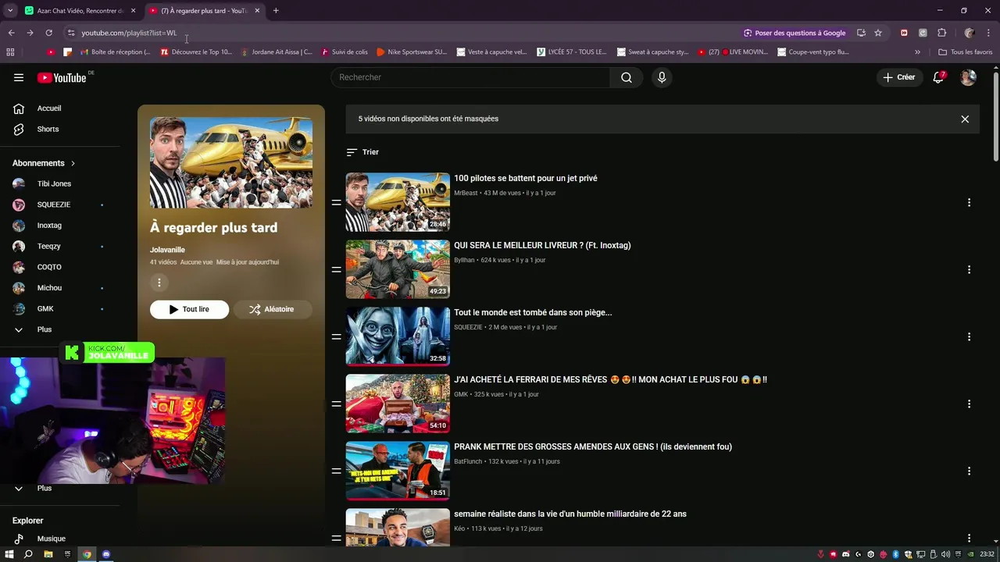Open Discord from the taskbar
Screen dimensions: 1000x562
[106, 554]
